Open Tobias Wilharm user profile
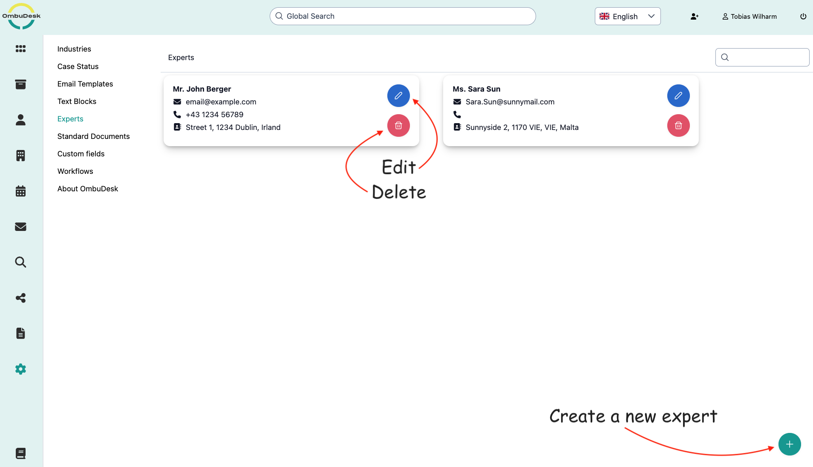This screenshot has width=813, height=467. pyautogui.click(x=750, y=16)
